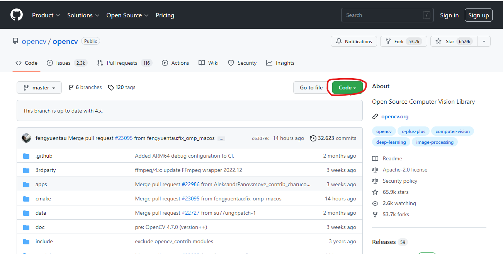This screenshot has height=254, width=503.
Task: Click the GitHub logo icon
Action: point(16,15)
